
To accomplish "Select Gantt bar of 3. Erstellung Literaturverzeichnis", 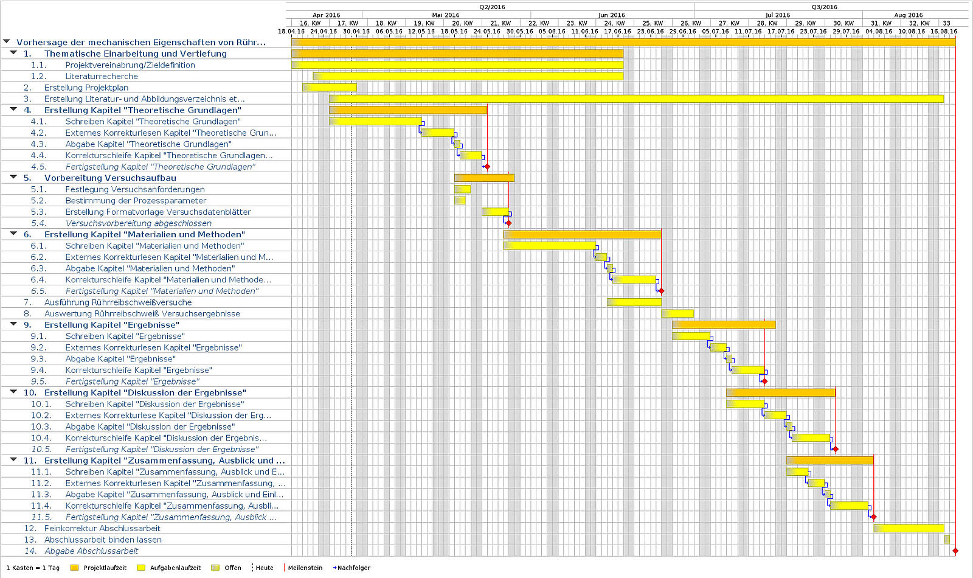I will point(637,99).
